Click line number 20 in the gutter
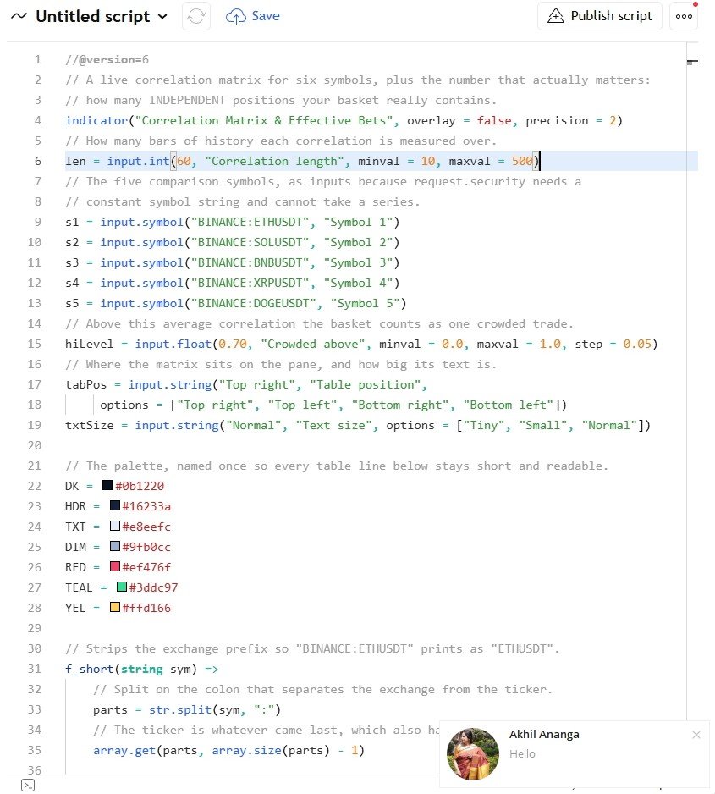Viewport: 715px width, 794px height. click(35, 445)
